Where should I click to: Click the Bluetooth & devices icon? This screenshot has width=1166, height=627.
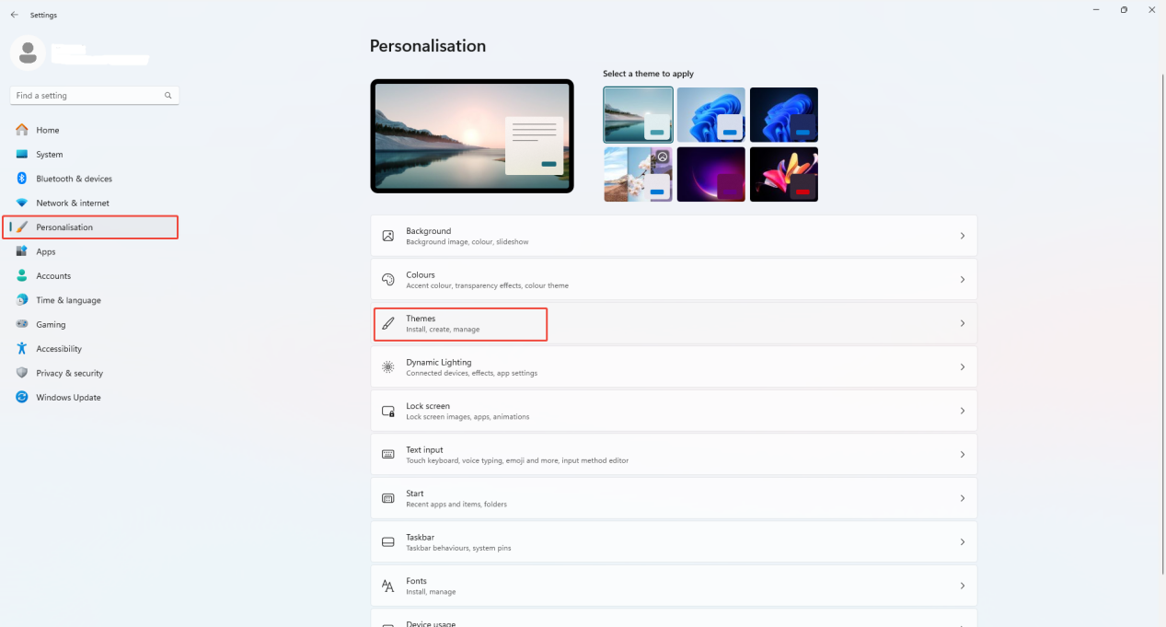coord(22,179)
